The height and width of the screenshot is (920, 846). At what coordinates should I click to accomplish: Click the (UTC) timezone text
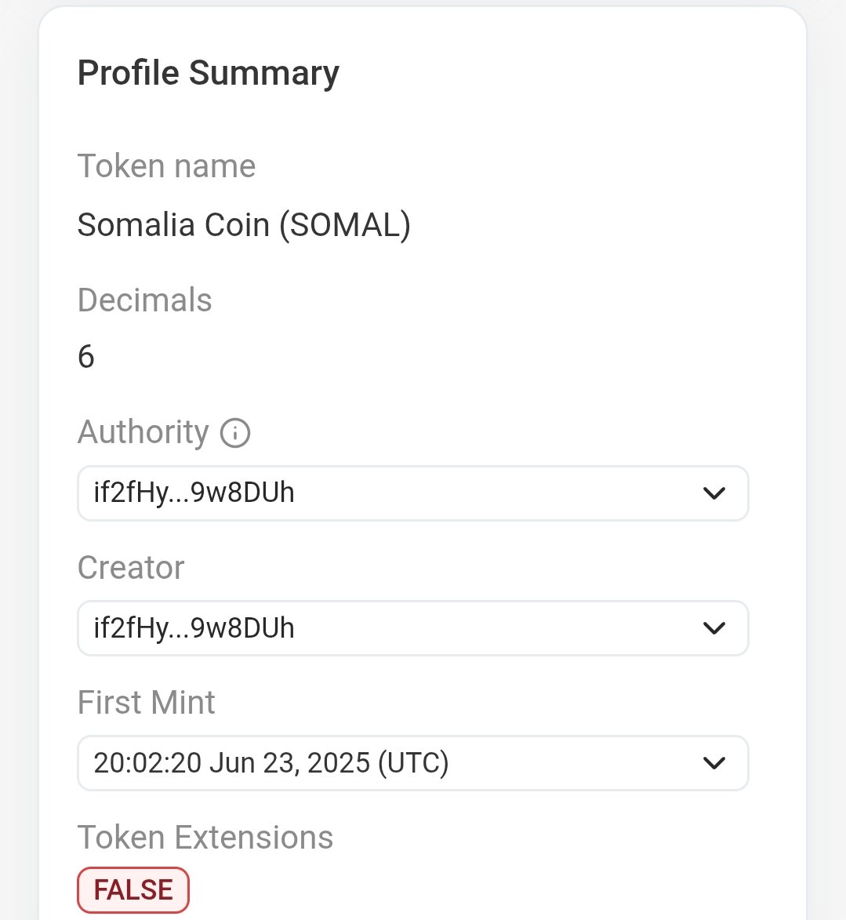[413, 763]
